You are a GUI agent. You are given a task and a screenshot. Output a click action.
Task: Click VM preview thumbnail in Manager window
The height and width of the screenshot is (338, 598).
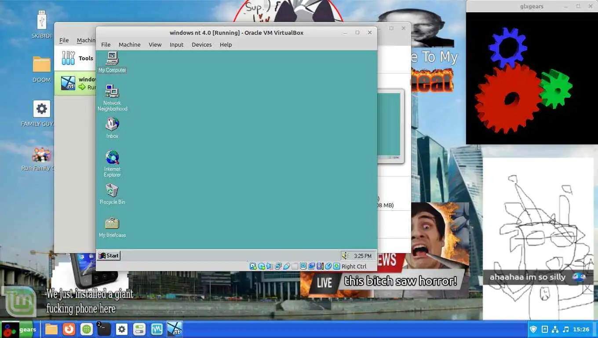click(390, 126)
